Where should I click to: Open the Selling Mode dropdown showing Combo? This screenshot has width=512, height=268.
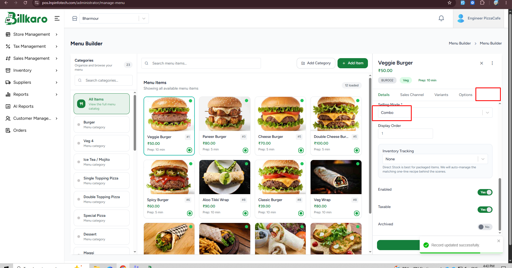(x=435, y=113)
